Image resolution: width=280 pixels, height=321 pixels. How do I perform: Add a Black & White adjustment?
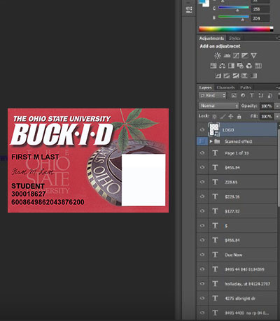pos(231,66)
